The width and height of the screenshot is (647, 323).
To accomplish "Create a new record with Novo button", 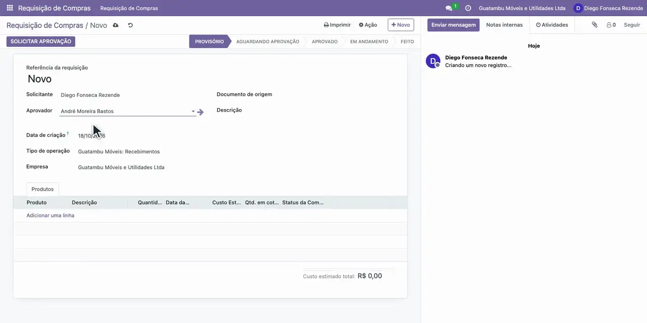I will [x=401, y=25].
